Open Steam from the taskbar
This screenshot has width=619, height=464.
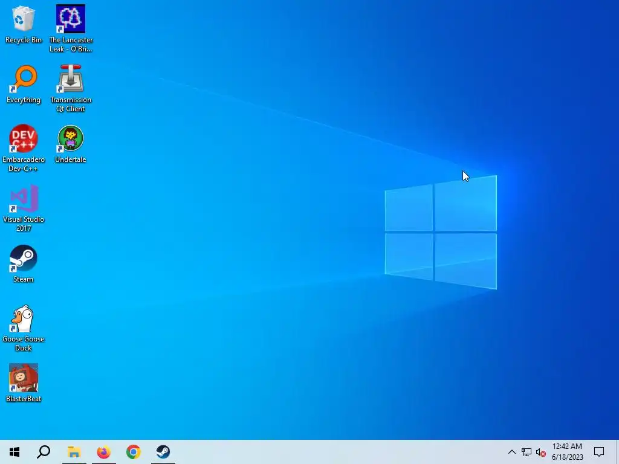163,452
